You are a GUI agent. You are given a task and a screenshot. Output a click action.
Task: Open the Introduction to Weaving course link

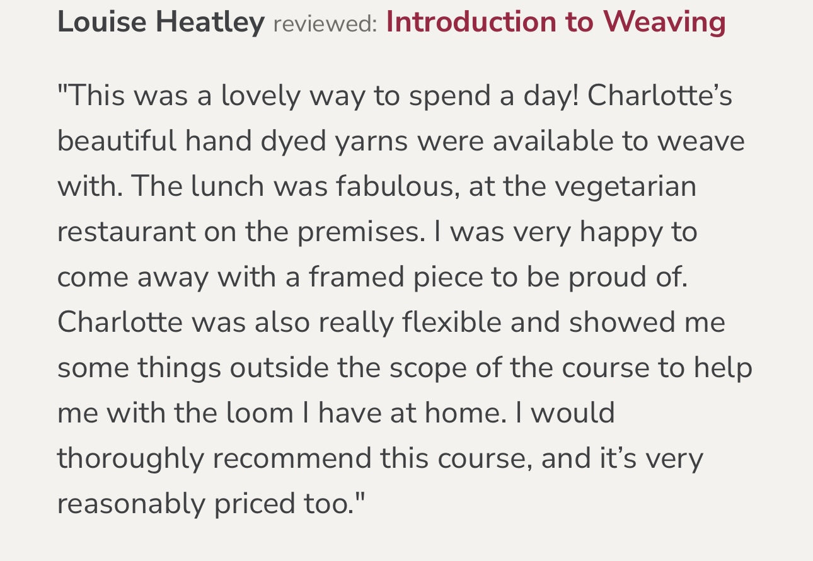555,21
